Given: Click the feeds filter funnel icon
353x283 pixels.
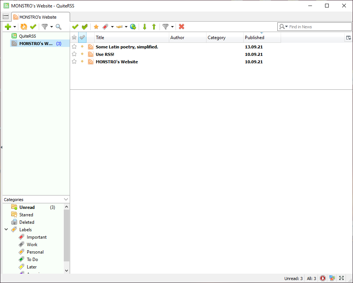Looking at the screenshot, I should point(45,27).
